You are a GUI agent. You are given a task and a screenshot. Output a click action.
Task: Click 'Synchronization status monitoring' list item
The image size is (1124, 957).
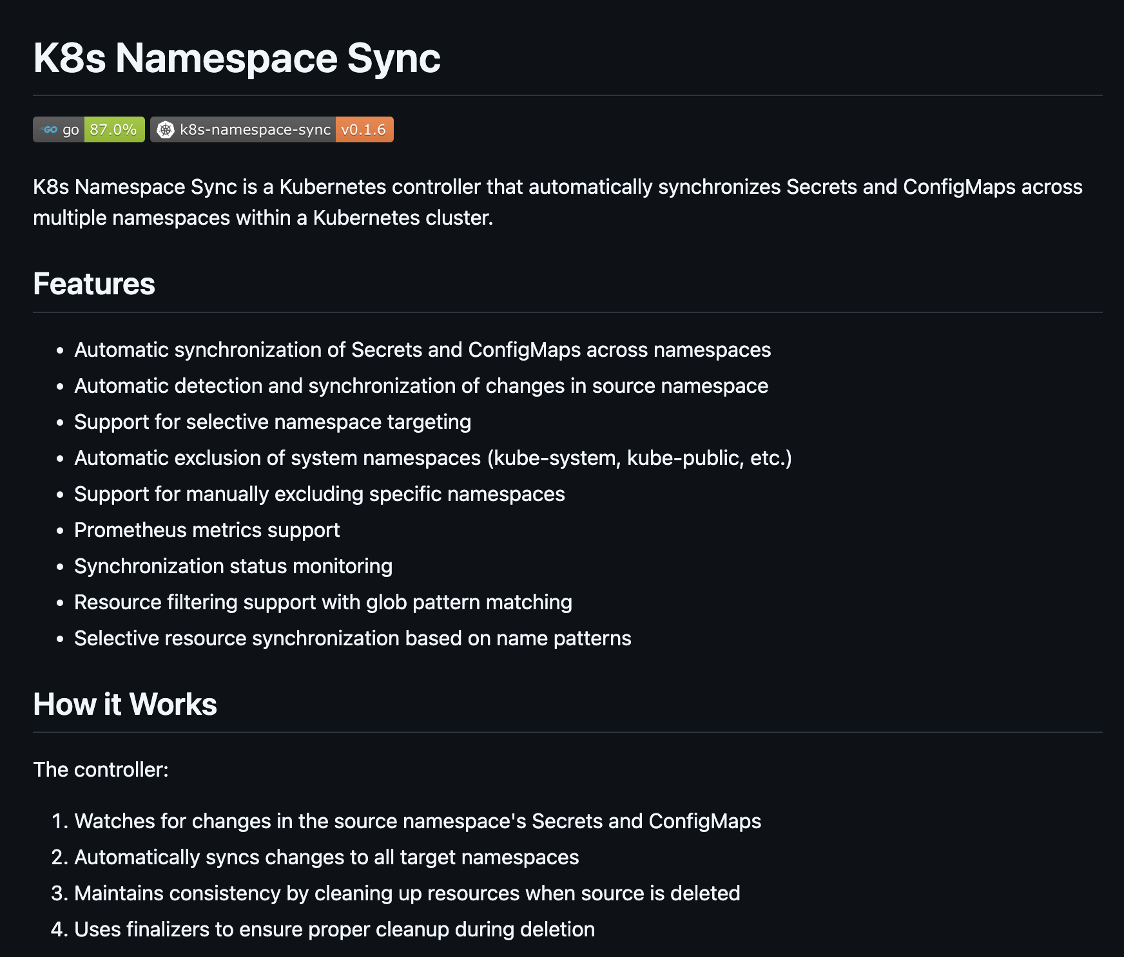pyautogui.click(x=233, y=566)
